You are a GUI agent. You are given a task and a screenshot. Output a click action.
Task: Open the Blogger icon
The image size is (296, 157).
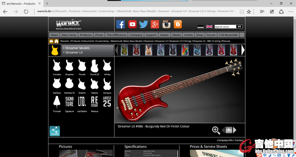pyautogui.click(x=178, y=24)
